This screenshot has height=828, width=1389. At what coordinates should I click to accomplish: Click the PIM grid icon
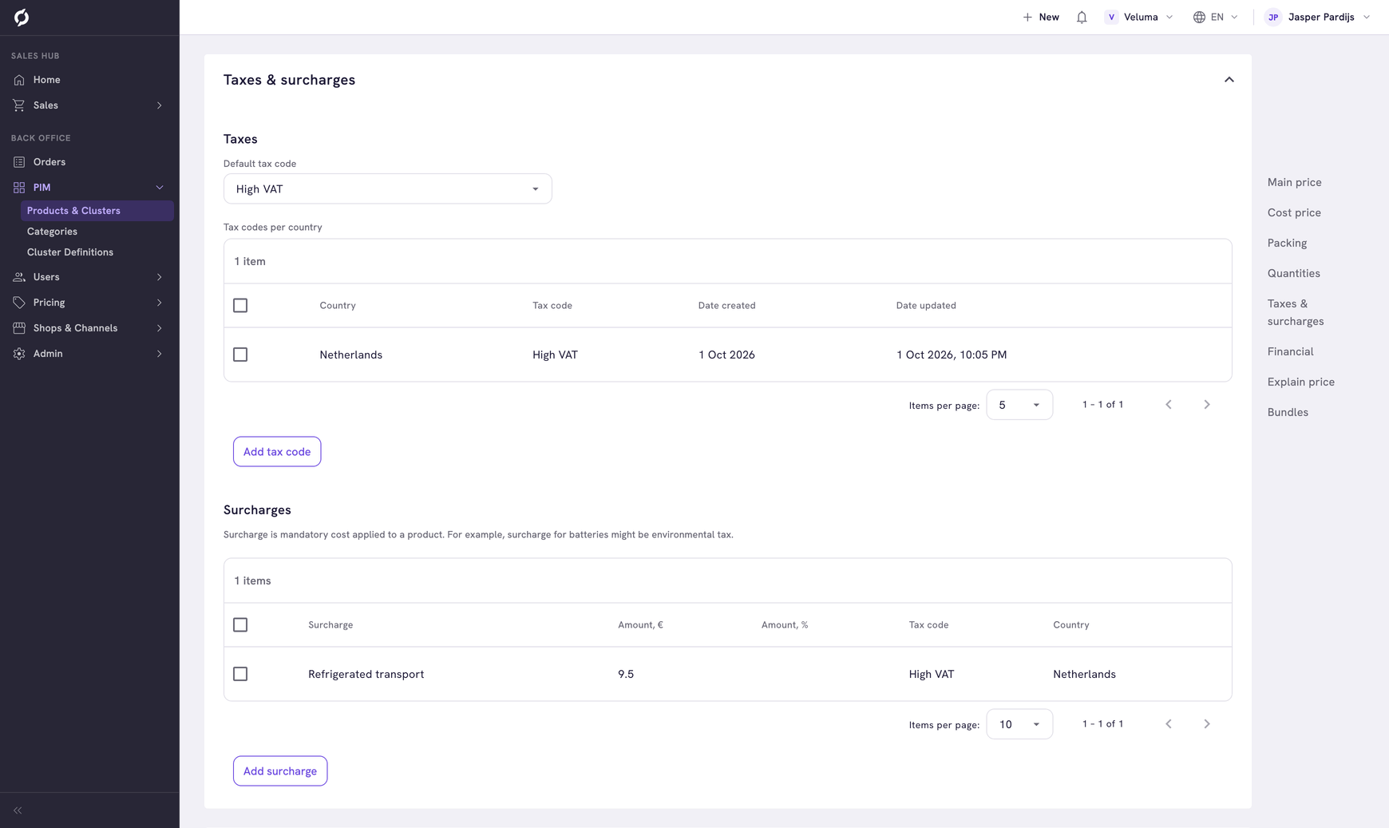pos(19,188)
